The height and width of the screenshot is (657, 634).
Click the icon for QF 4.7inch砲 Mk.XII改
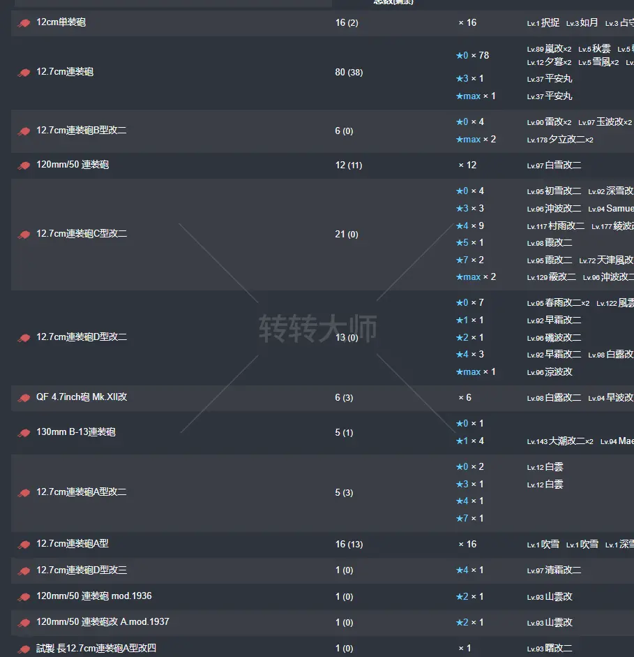[x=24, y=398]
